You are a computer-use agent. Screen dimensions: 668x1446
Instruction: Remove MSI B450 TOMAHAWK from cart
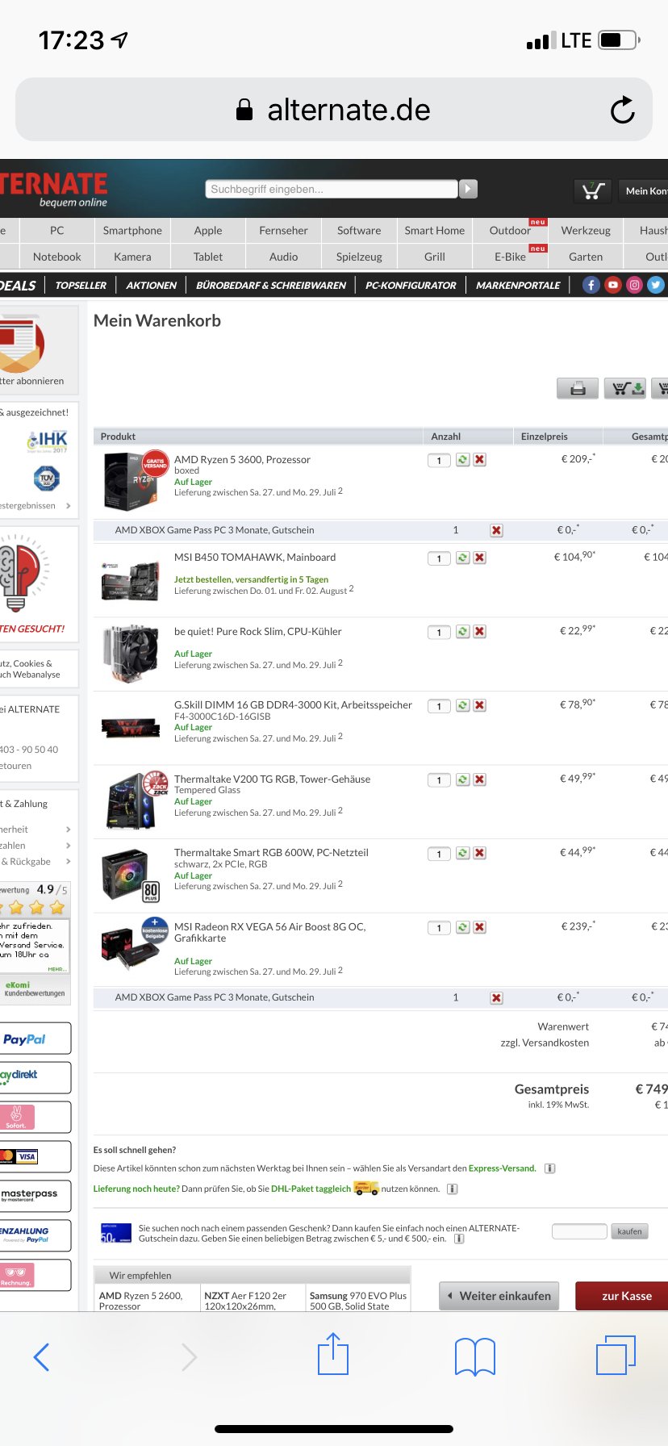coord(480,558)
